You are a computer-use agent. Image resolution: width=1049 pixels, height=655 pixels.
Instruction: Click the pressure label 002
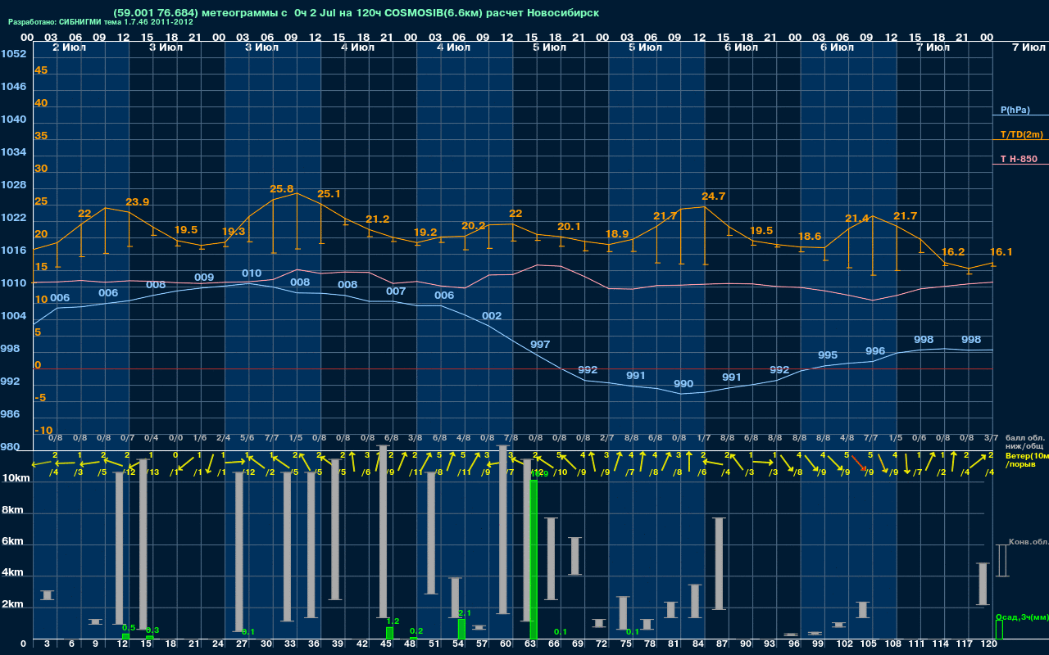pos(492,316)
